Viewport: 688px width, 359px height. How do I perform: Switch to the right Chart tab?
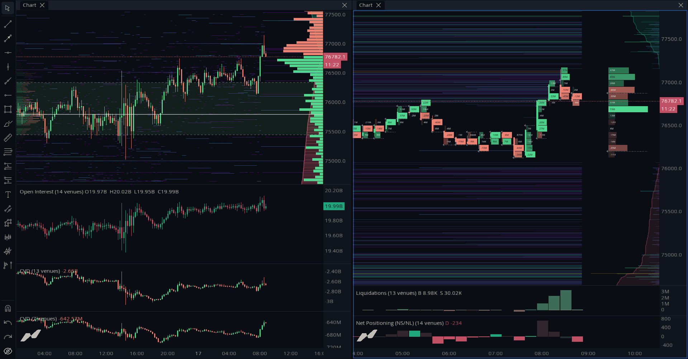coord(366,5)
